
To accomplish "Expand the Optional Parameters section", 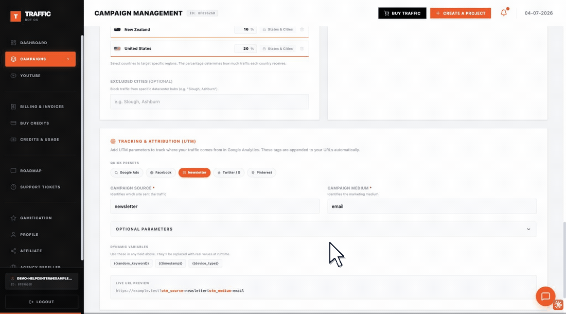I will pyautogui.click(x=324, y=229).
